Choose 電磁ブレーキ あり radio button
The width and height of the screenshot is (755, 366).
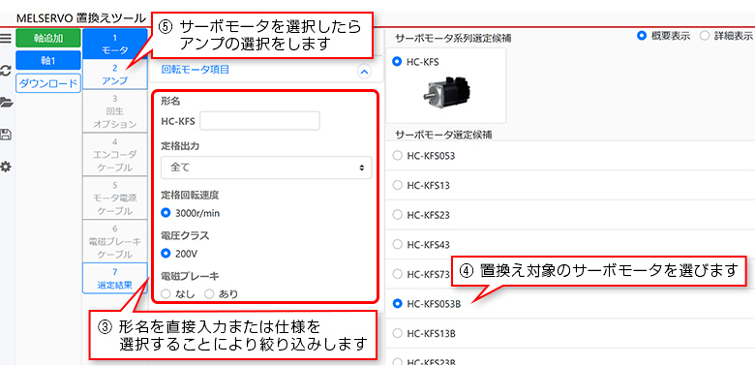(209, 293)
